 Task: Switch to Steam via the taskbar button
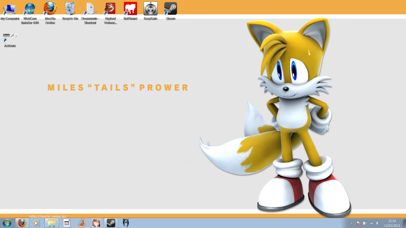point(111,223)
